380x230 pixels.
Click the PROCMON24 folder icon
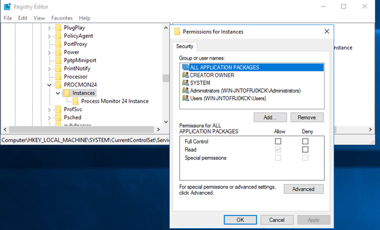(58, 85)
